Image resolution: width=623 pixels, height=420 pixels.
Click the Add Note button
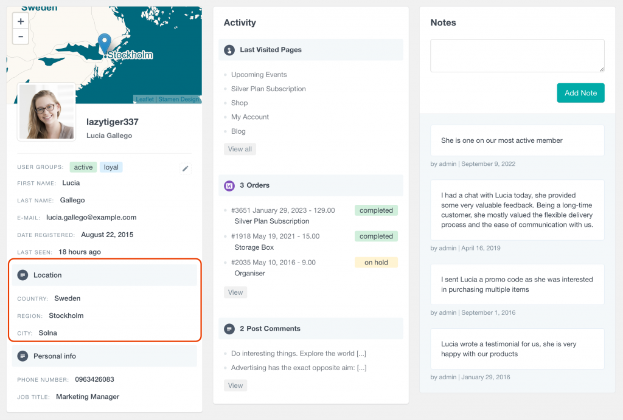click(580, 93)
